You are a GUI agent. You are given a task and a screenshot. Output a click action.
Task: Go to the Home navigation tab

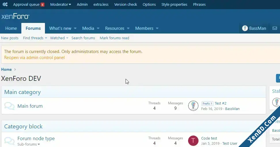click(x=11, y=28)
